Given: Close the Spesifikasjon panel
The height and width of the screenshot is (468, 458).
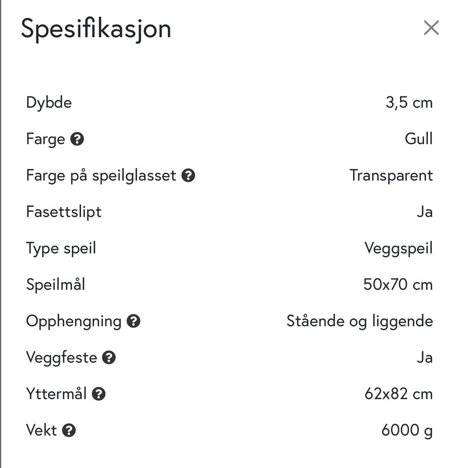Looking at the screenshot, I should tap(431, 28).
